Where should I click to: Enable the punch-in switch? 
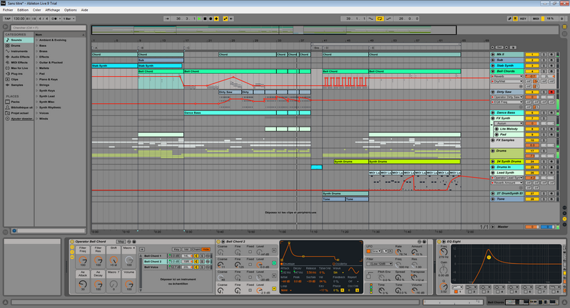pos(370,18)
